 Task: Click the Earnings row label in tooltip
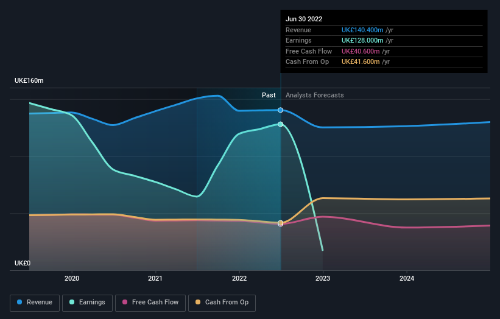click(298, 40)
